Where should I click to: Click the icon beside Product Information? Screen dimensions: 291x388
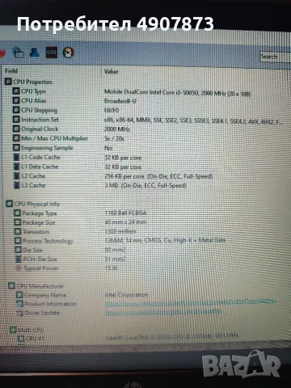point(19,304)
